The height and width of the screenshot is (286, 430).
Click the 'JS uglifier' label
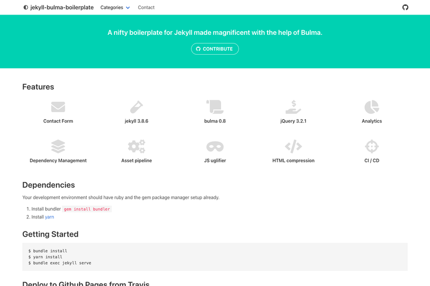(x=214, y=160)
